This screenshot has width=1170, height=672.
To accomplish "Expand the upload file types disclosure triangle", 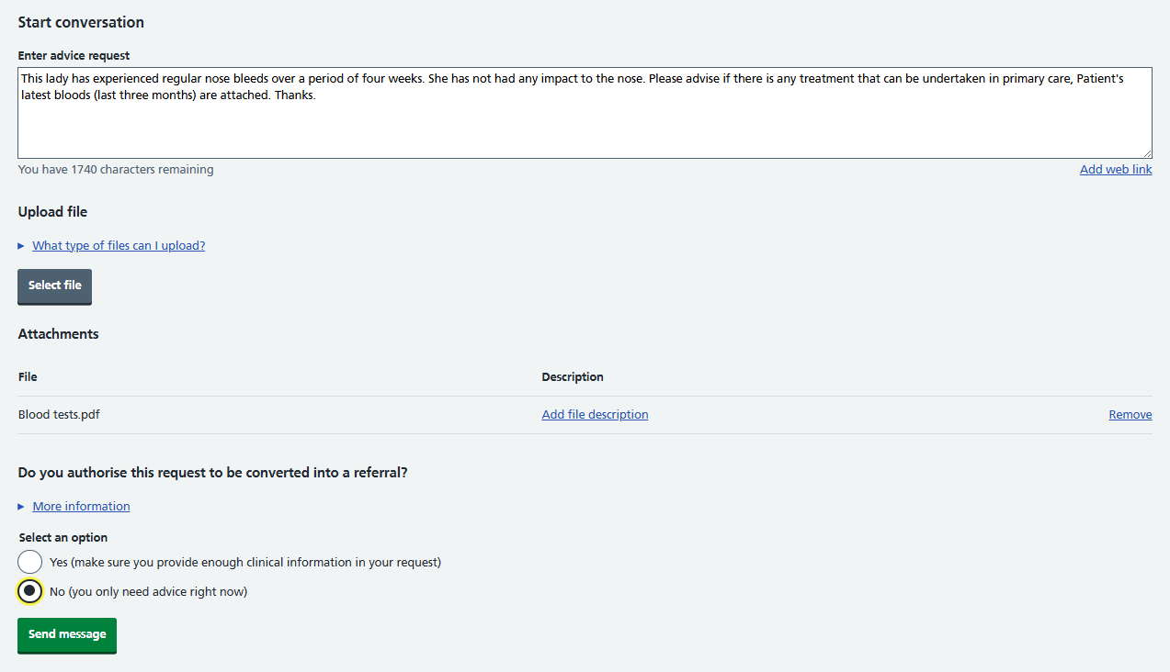I will pos(21,246).
